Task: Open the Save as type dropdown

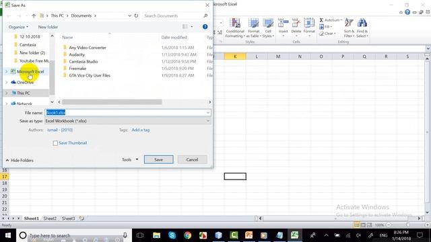Action: pyautogui.click(x=208, y=121)
